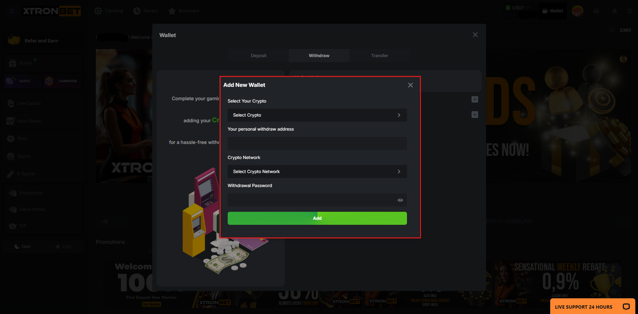Switch theme to Light mode

[63, 247]
